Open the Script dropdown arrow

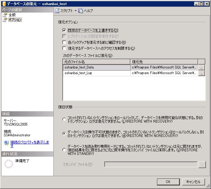click(76, 10)
